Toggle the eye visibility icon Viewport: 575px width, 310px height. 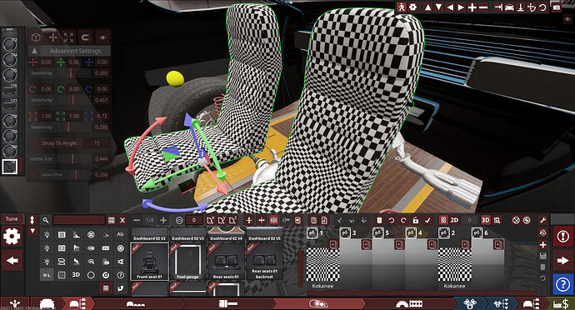[x=102, y=37]
